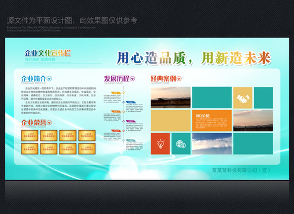Image resolution: width=294 pixels, height=214 pixels.
Task: Click the chevron icon beside 企业简介
Action: [49, 78]
